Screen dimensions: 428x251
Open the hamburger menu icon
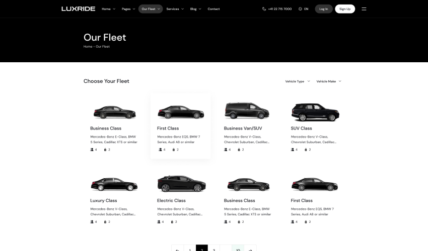(x=364, y=9)
